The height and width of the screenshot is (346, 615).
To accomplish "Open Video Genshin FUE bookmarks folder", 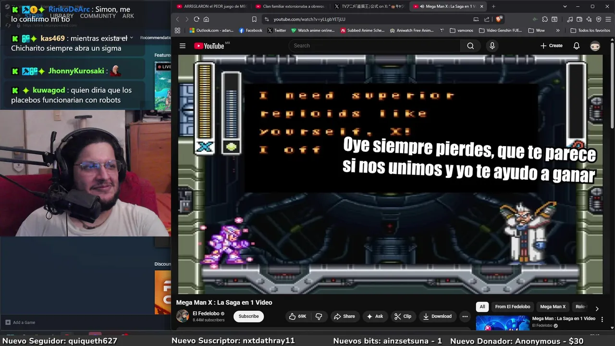I will (501, 30).
